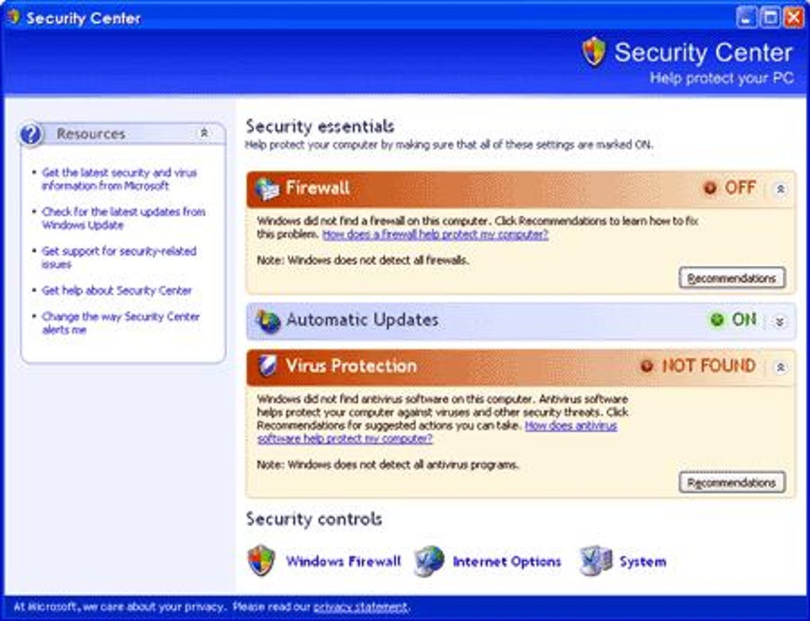
Task: Click the Virus Protection NOT FOUND indicator
Action: [x=698, y=366]
